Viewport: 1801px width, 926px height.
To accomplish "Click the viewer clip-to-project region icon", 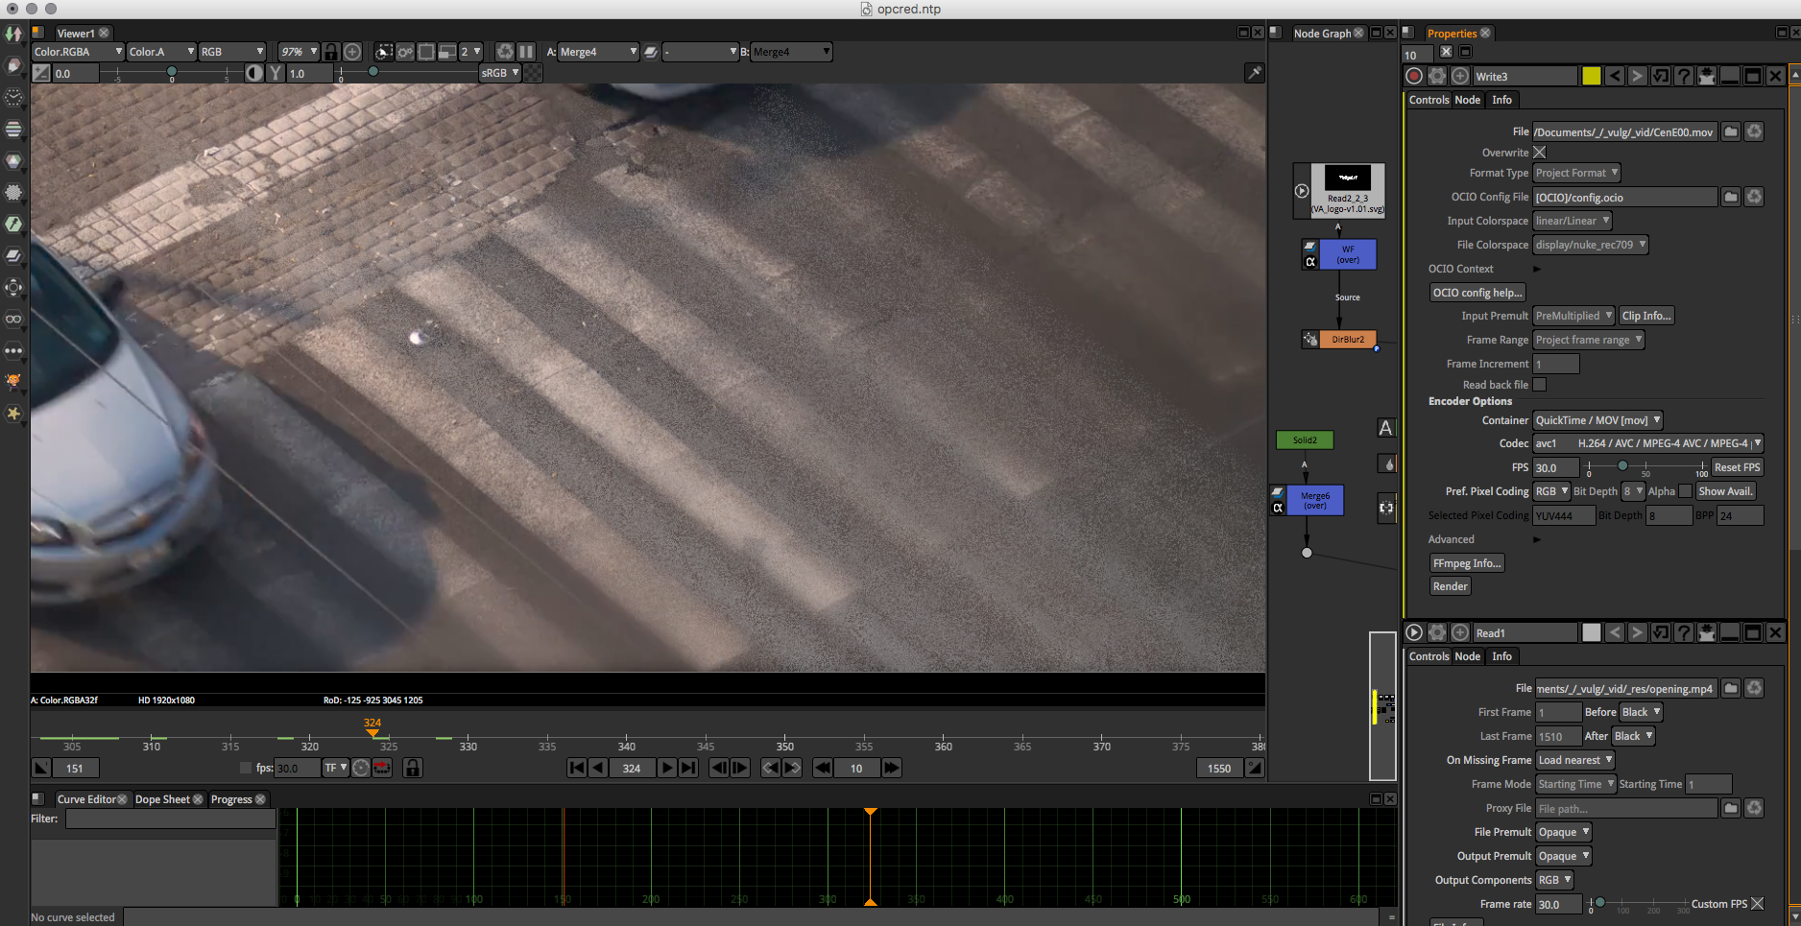I will (x=383, y=52).
